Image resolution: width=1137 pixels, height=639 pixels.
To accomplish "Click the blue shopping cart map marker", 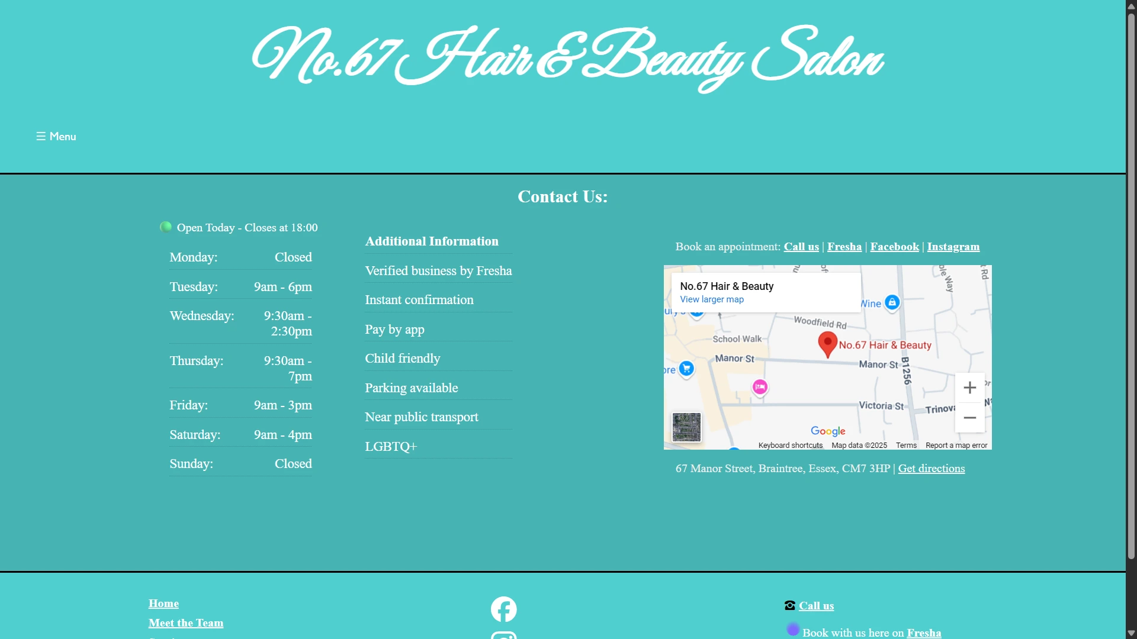I will 686,369.
